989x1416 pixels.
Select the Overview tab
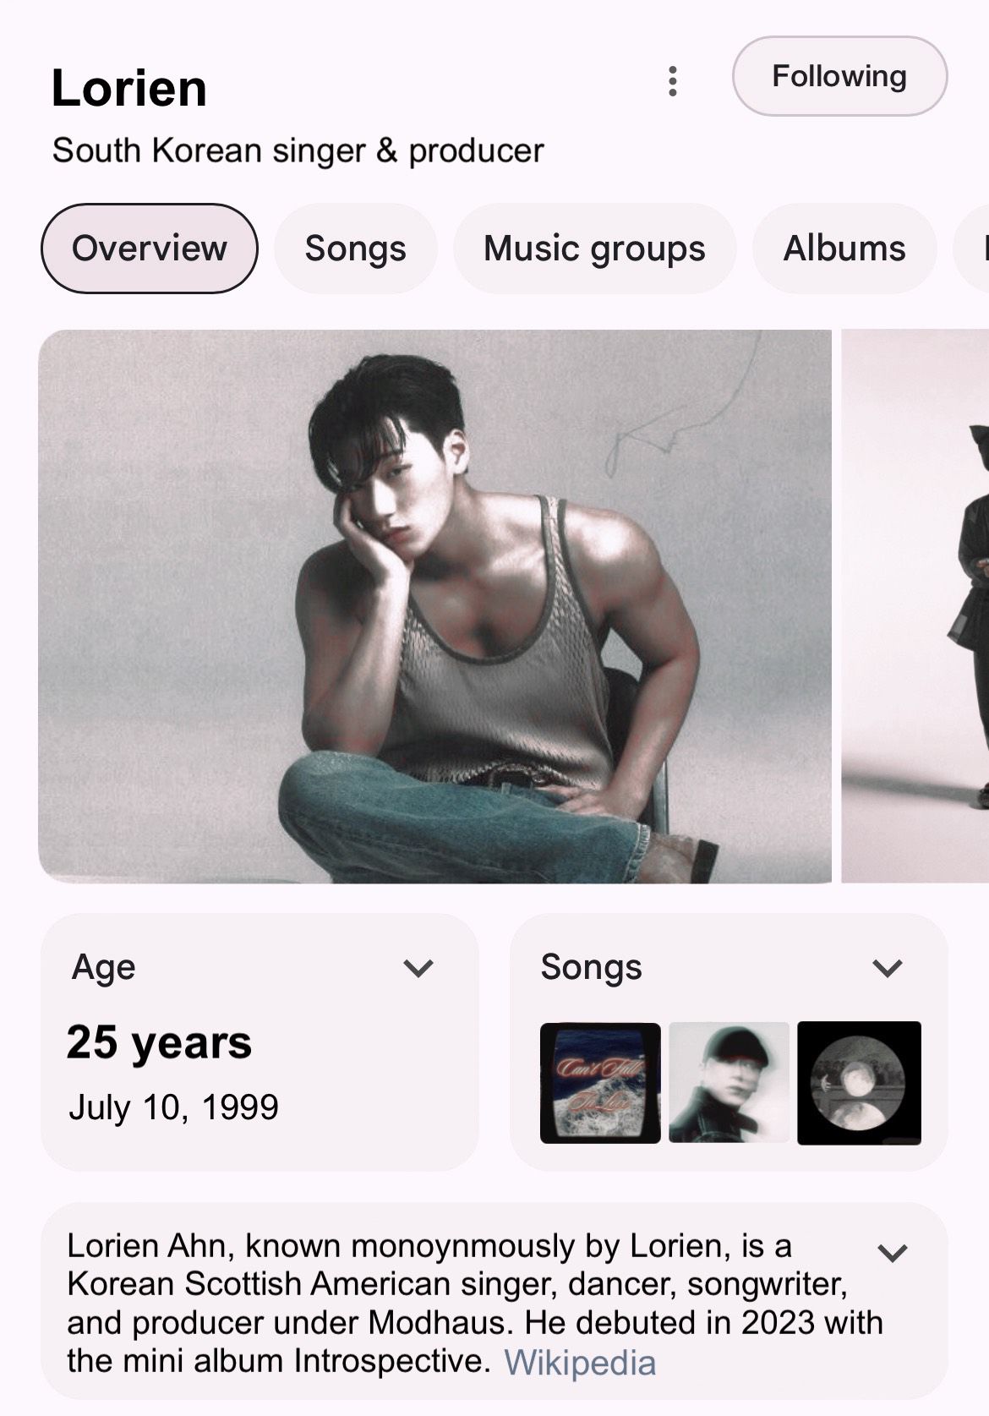[x=150, y=249]
